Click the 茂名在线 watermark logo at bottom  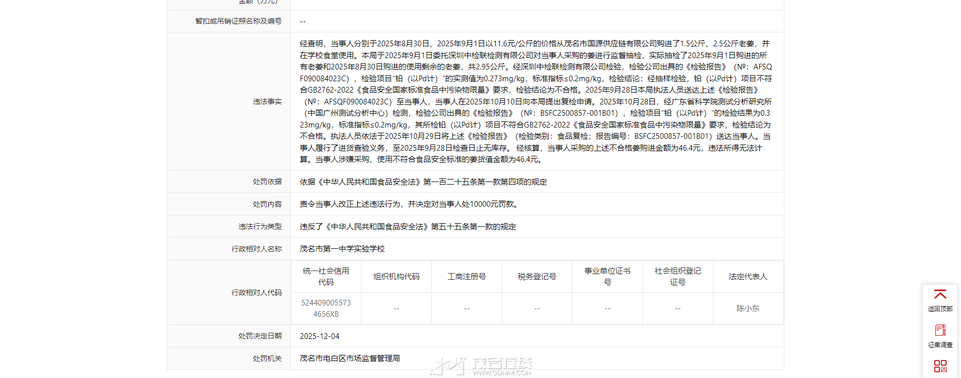point(481,366)
